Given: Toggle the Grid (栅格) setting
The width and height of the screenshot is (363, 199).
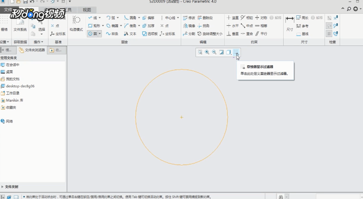Looking at the screenshot, I should (x=4, y=24).
